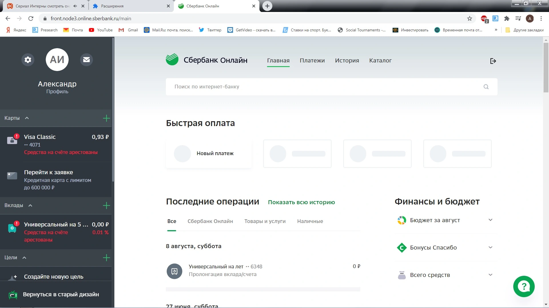
Task: Open the Универсальный на лет 6348 operation
Action: point(263,271)
